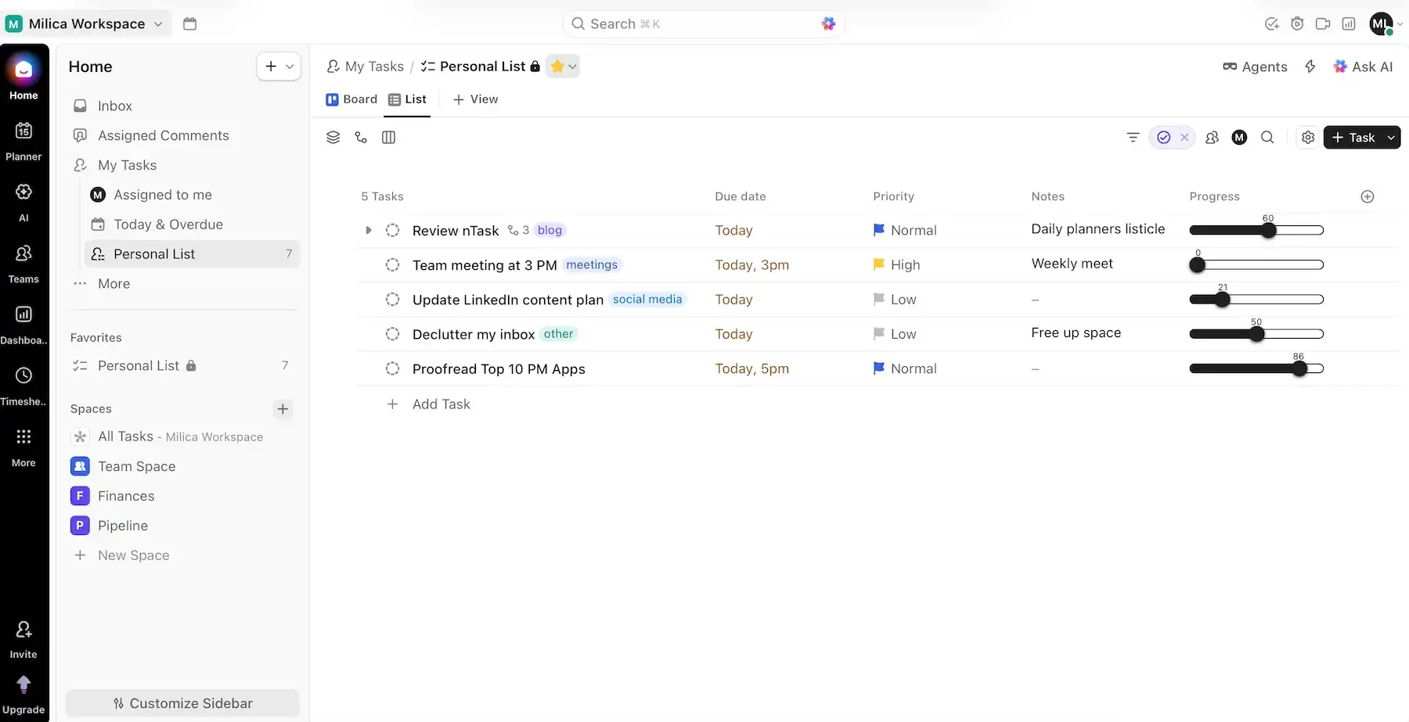This screenshot has height=722, width=1409.
Task: Mark Proofread Top 10 PM Apps complete
Action: 393,368
